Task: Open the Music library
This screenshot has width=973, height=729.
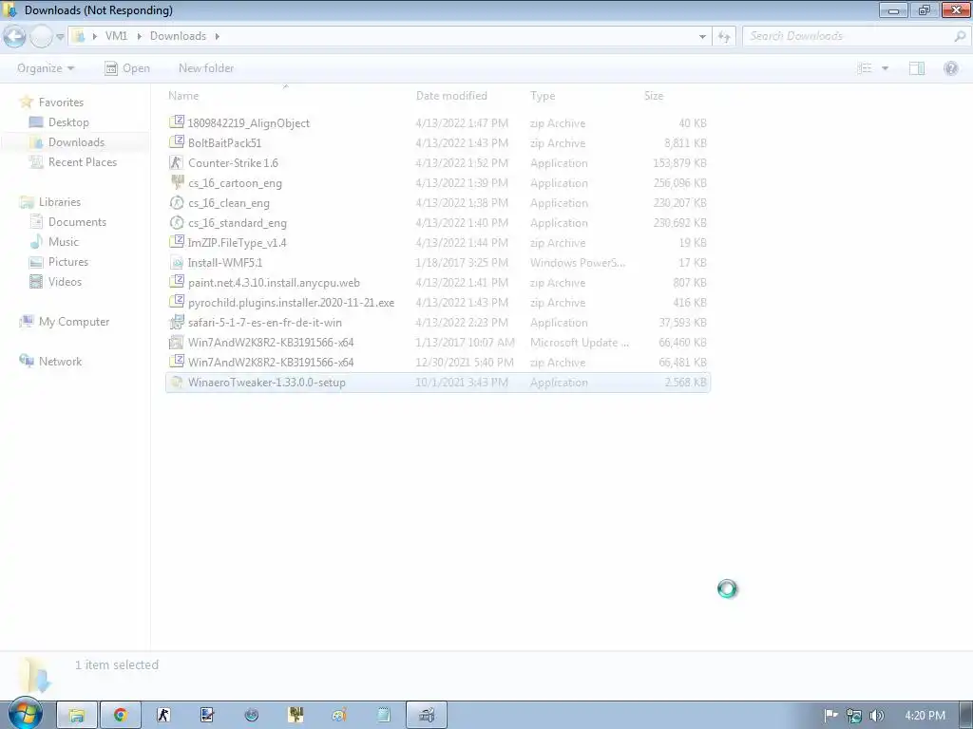Action: tap(64, 242)
